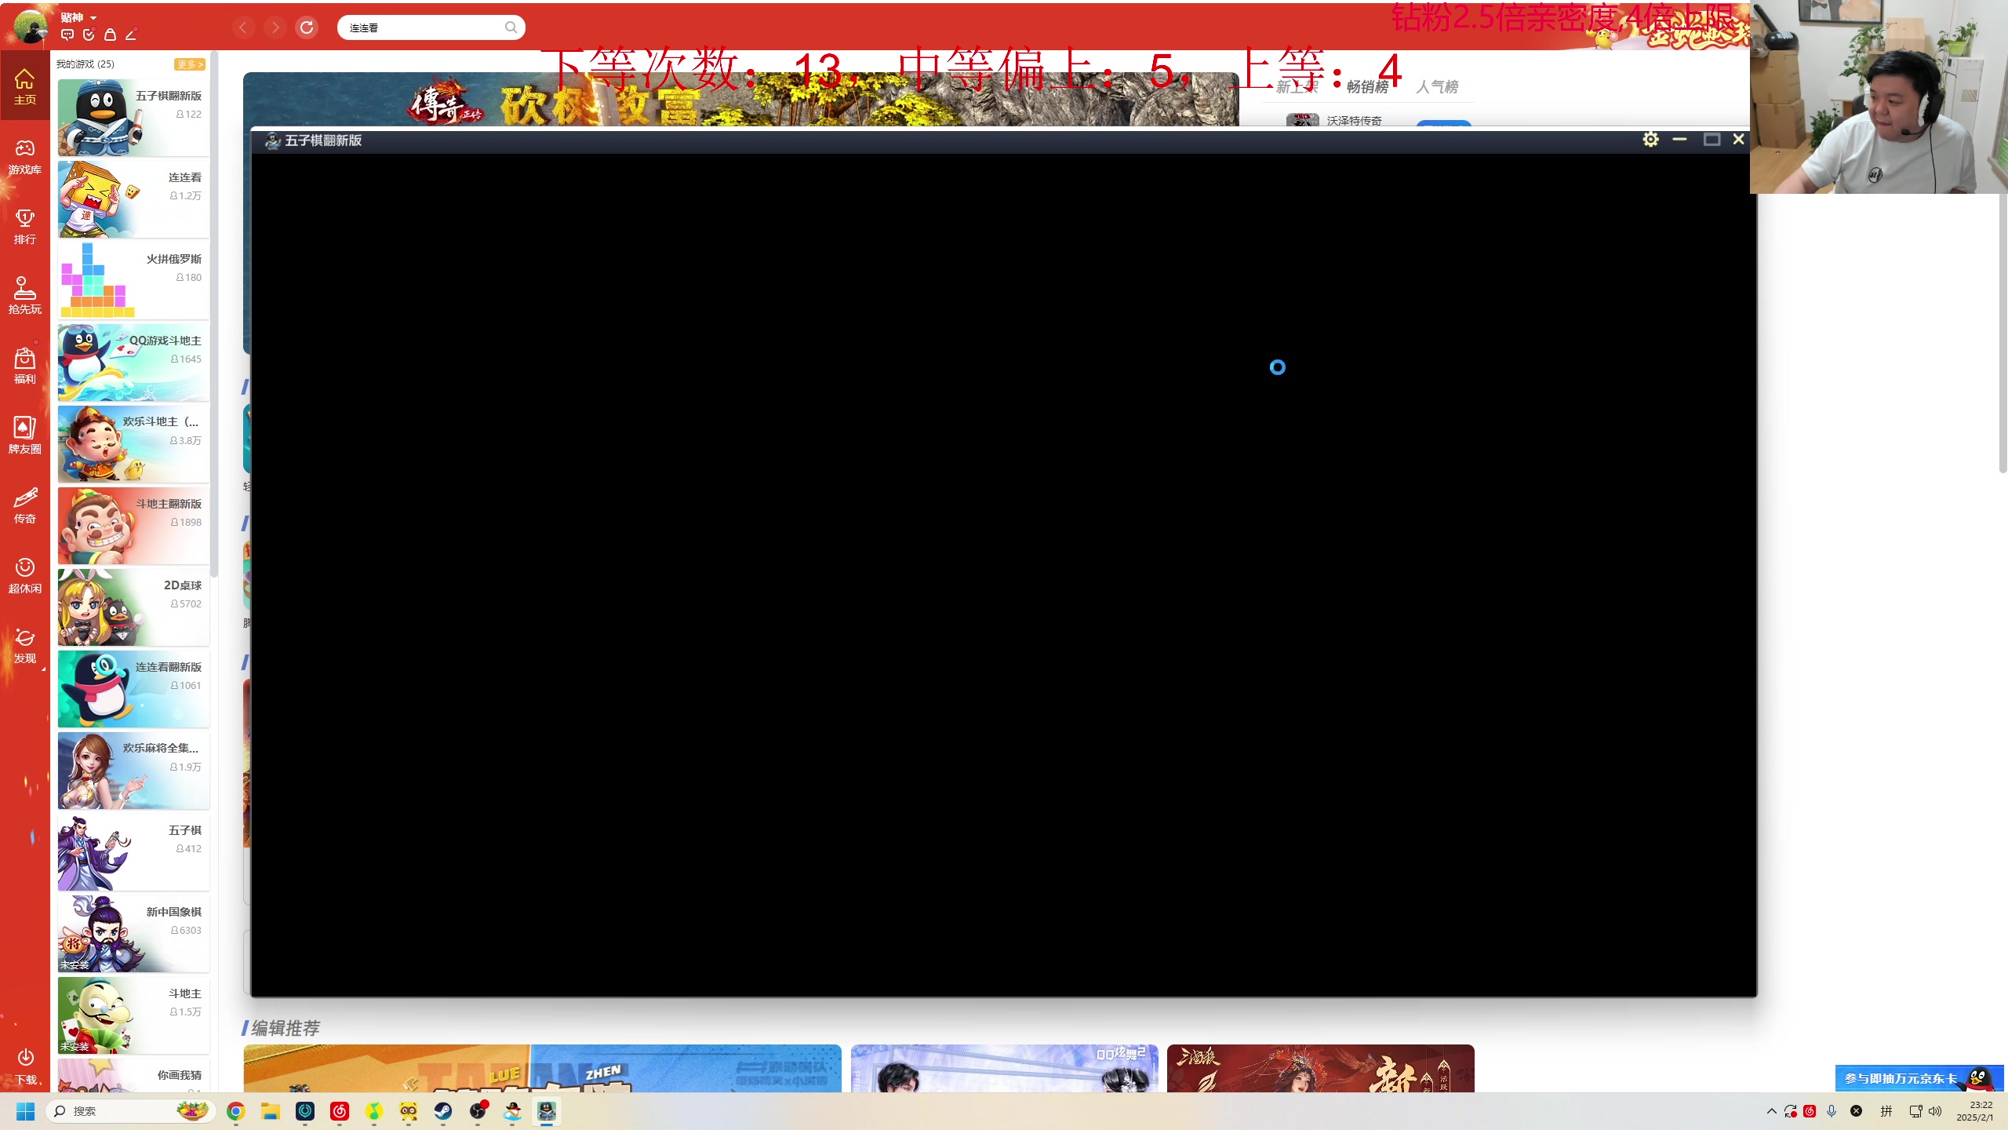Screen dimensions: 2008x1130
Task: Show hidden system tray icons chevron
Action: point(1771,1111)
